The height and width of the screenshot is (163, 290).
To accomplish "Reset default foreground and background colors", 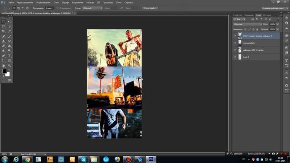I will 3,76.
